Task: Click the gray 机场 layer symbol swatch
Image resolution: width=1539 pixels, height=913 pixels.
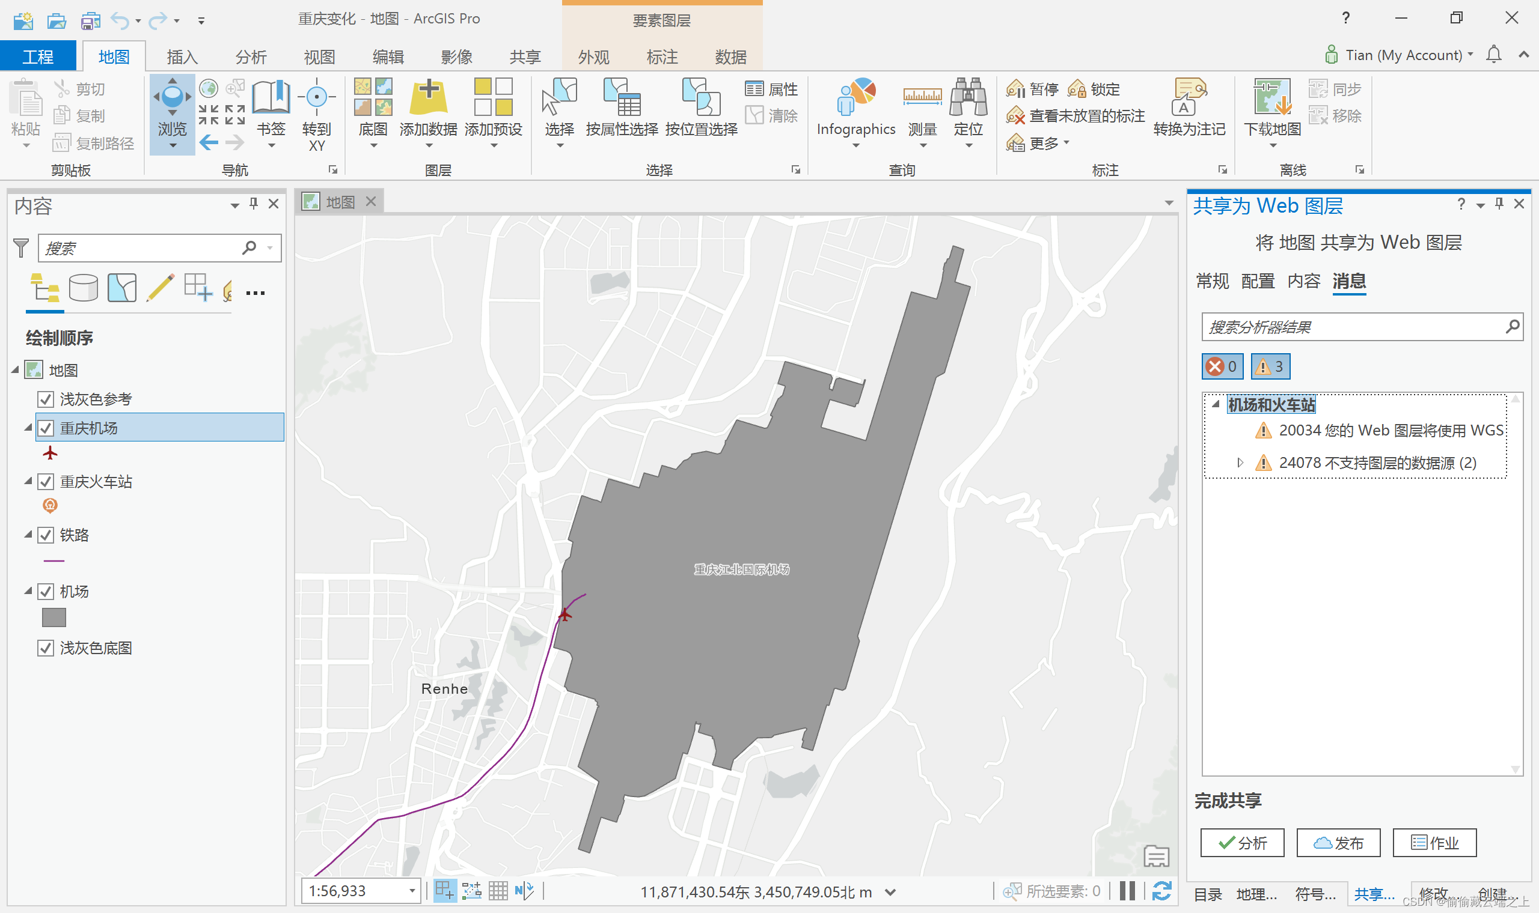Action: click(54, 617)
